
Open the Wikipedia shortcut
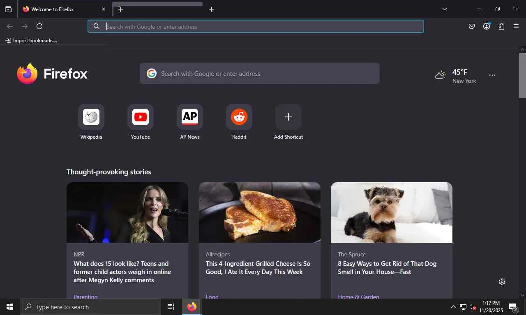91,122
